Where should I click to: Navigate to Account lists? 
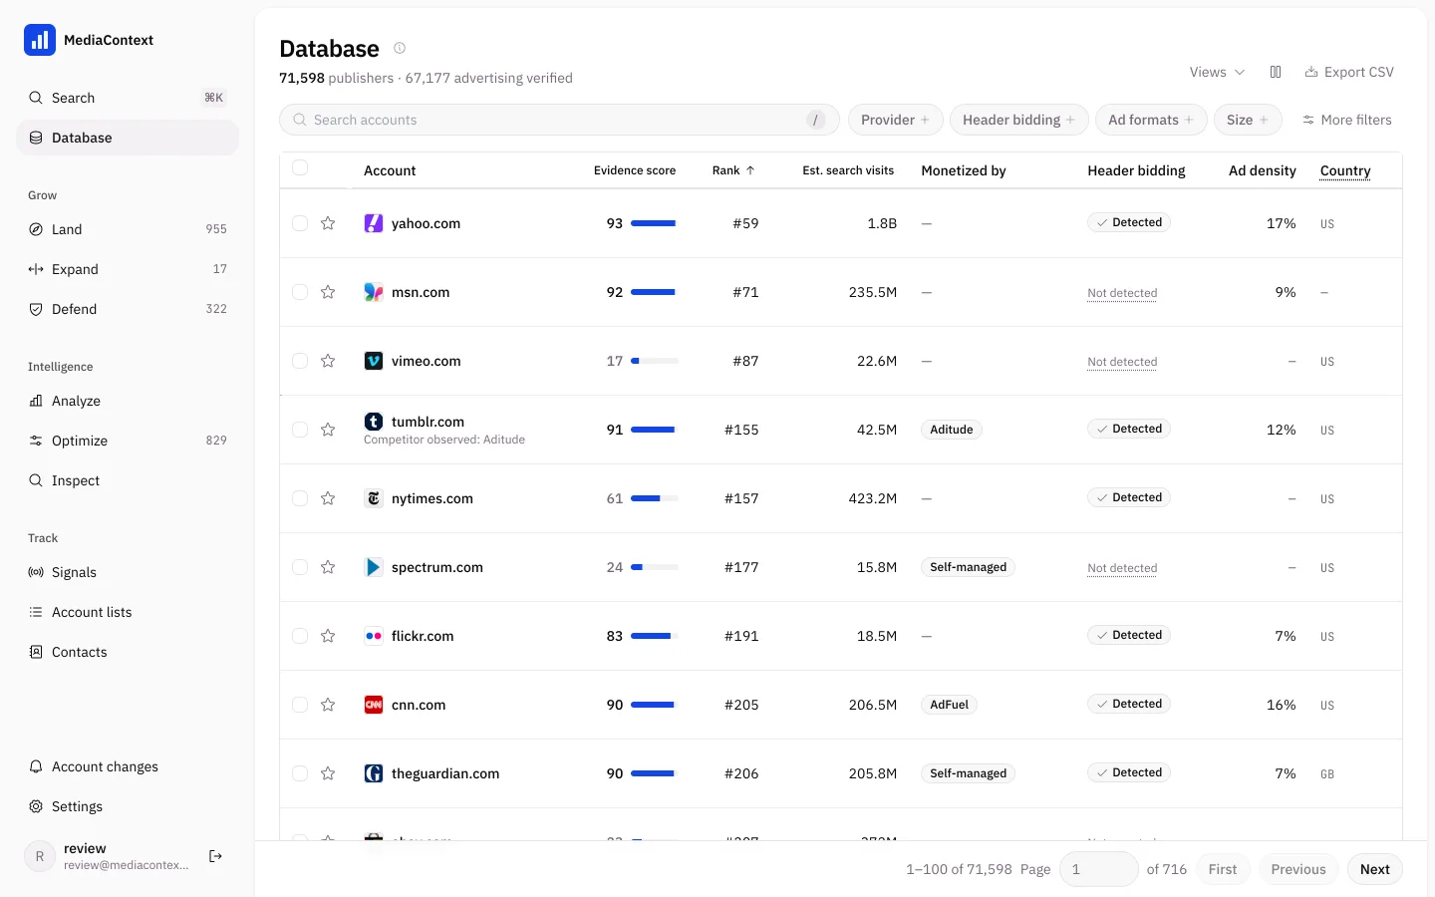point(128,612)
